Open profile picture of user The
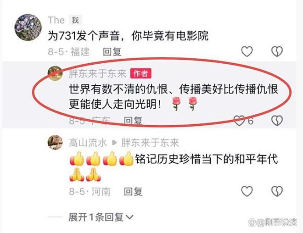Screen dimensions: 303x233 pos(28,28)
